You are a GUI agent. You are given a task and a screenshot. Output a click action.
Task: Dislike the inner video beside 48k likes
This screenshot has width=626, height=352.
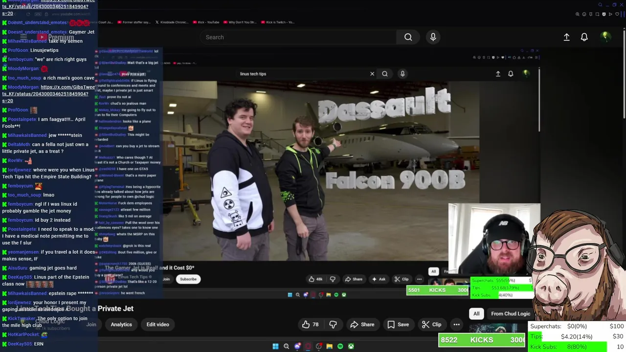pyautogui.click(x=333, y=279)
